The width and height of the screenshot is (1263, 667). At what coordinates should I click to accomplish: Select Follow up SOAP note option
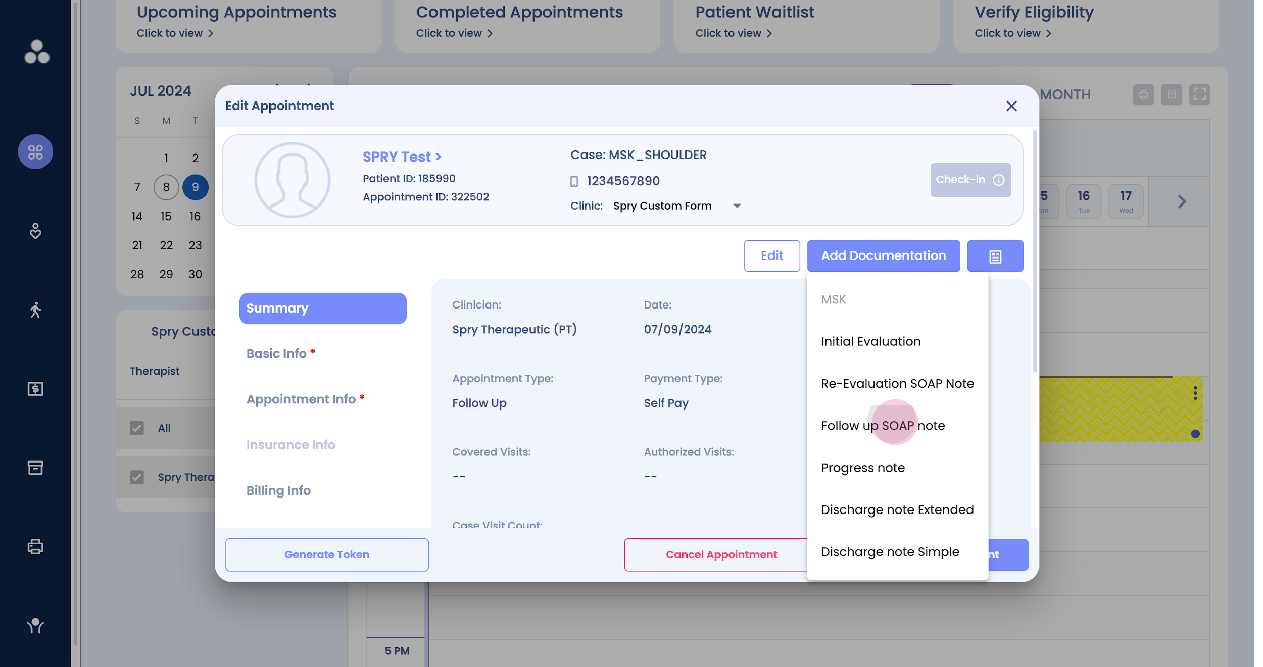pos(883,425)
